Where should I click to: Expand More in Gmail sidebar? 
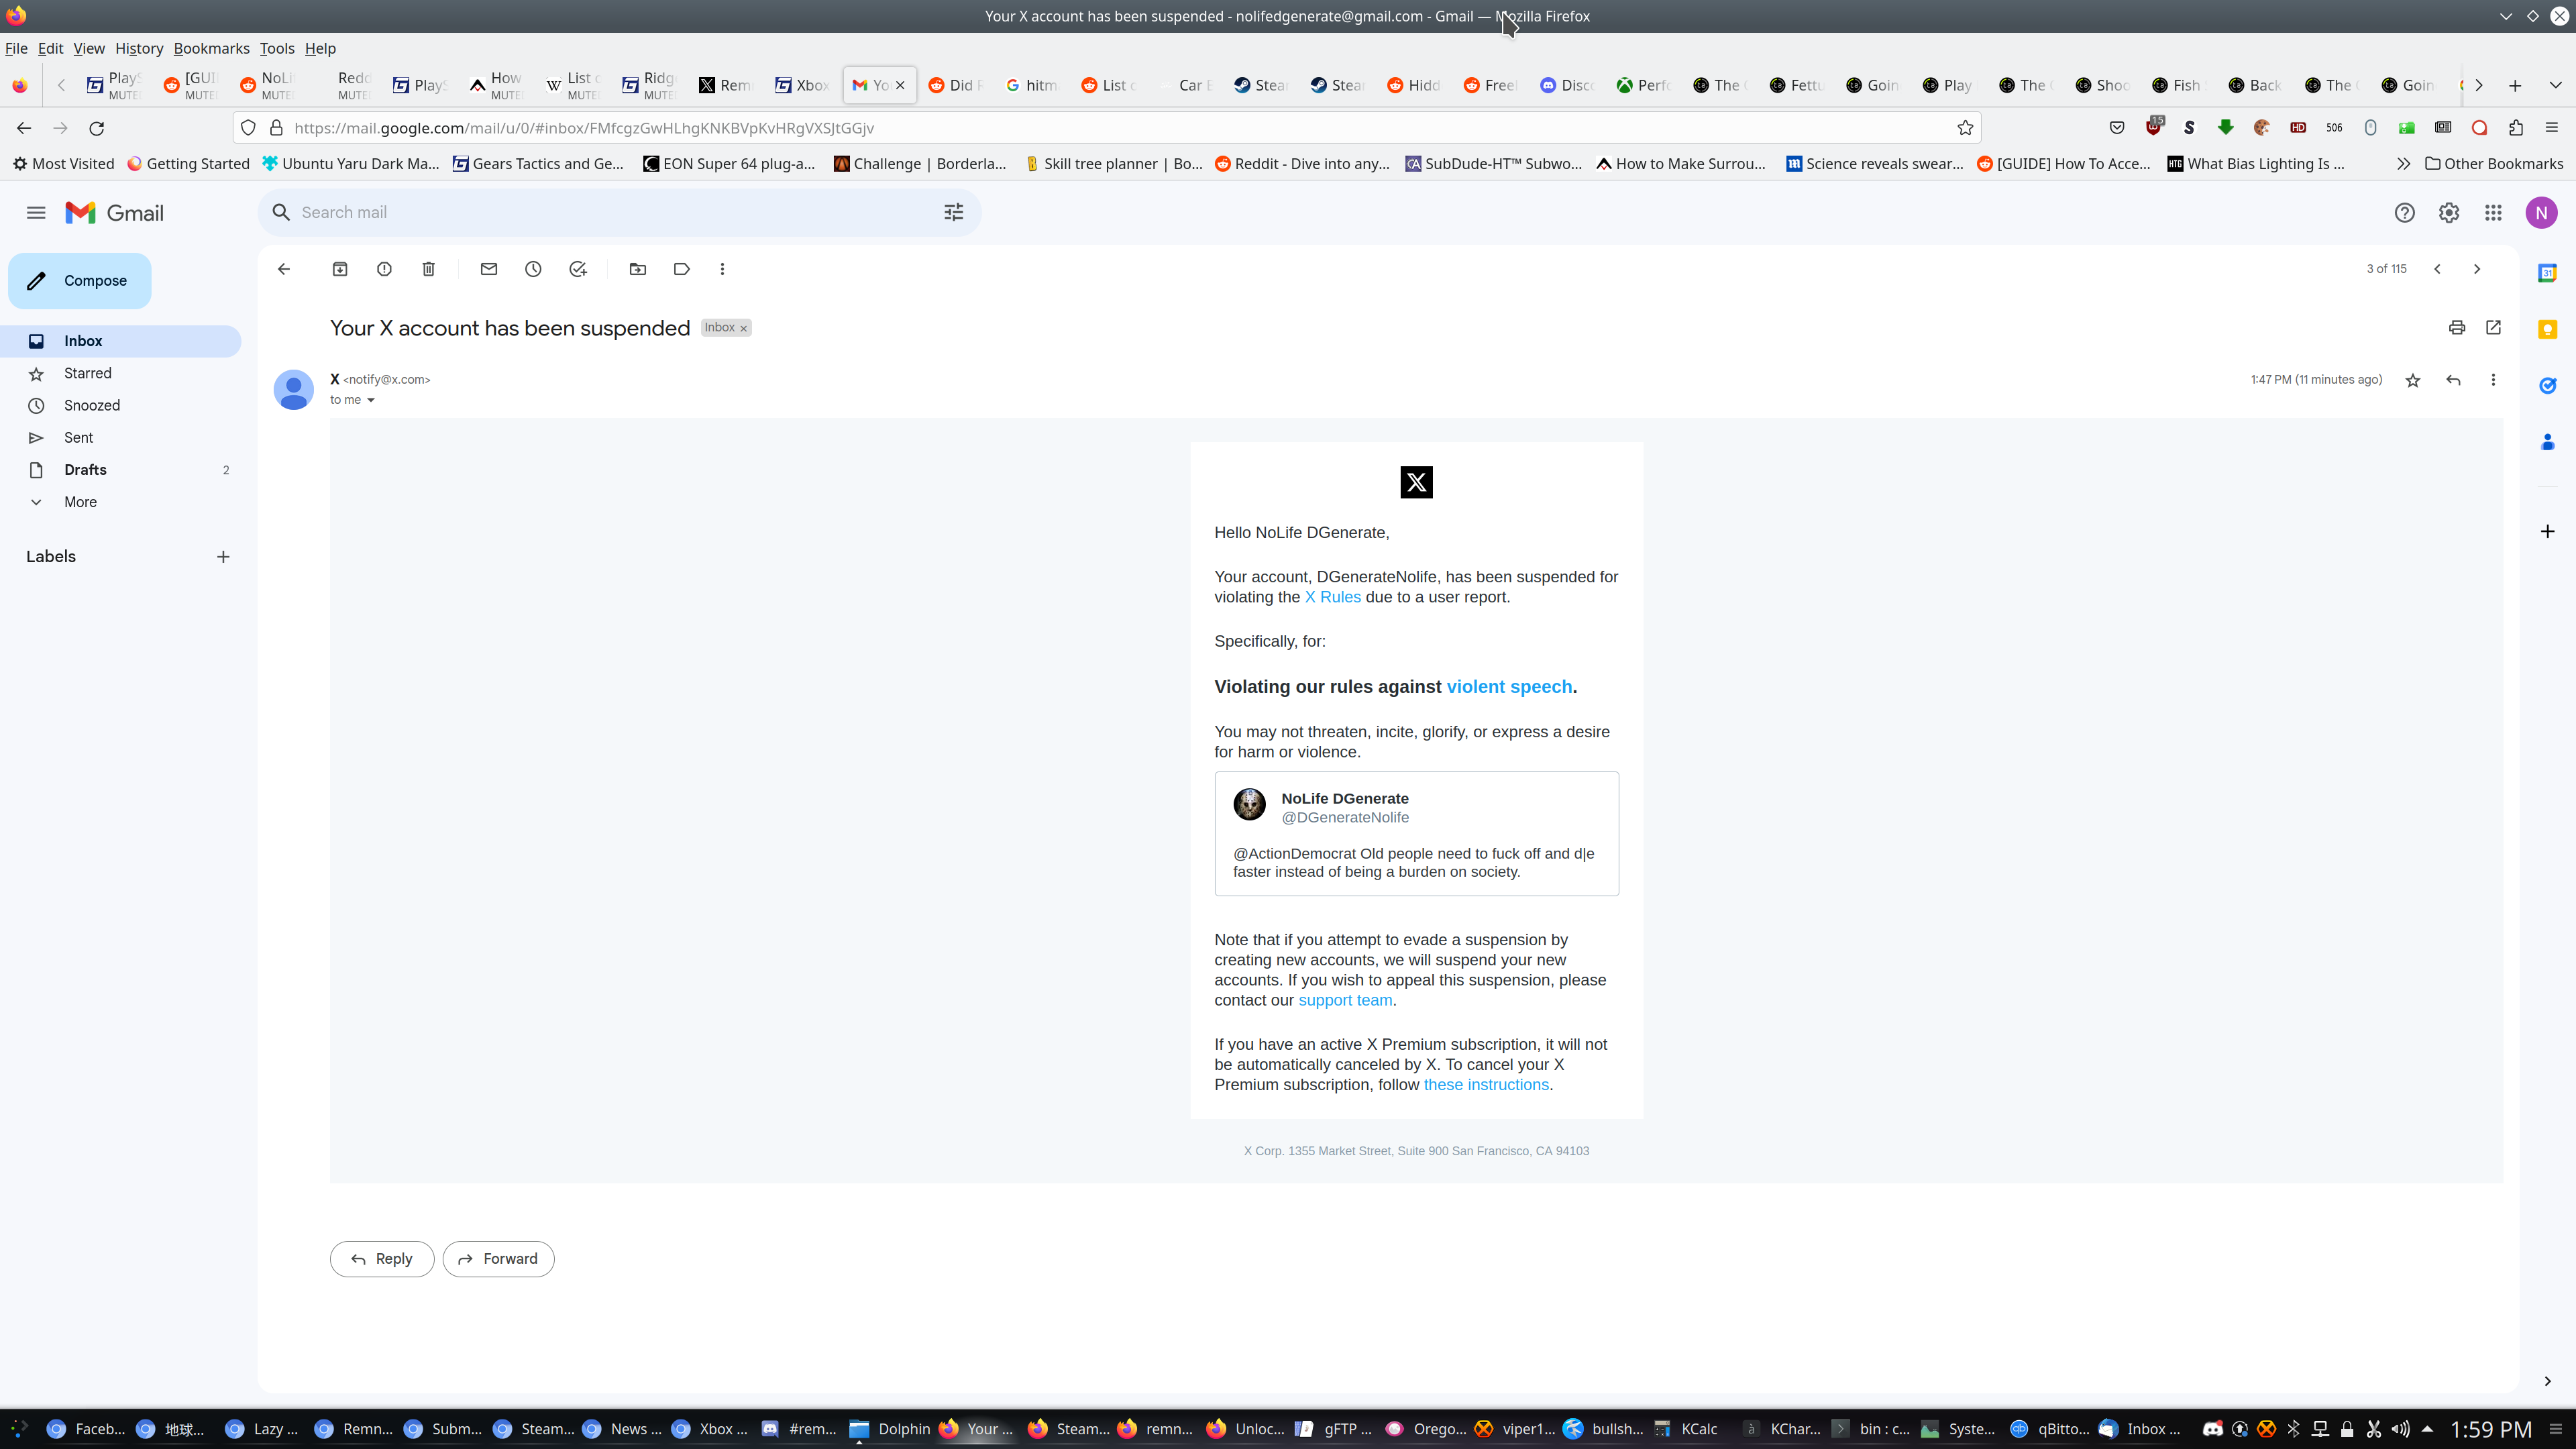coord(80,502)
